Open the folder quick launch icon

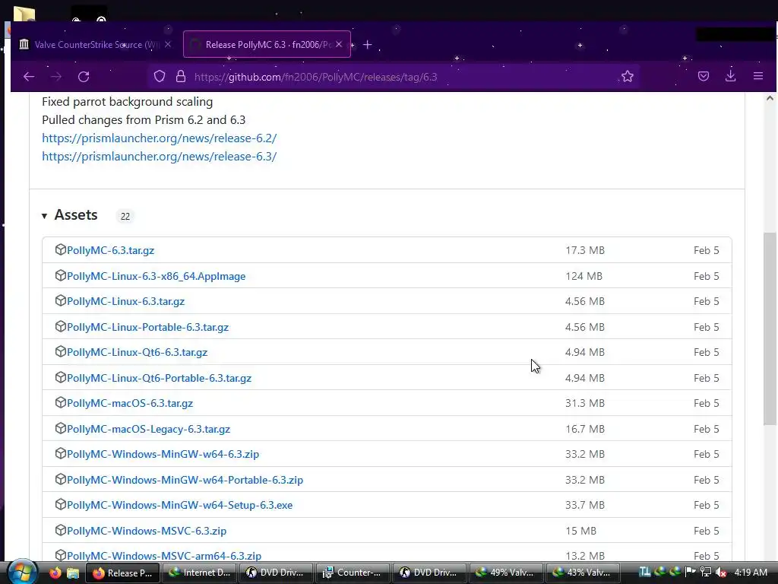73,573
